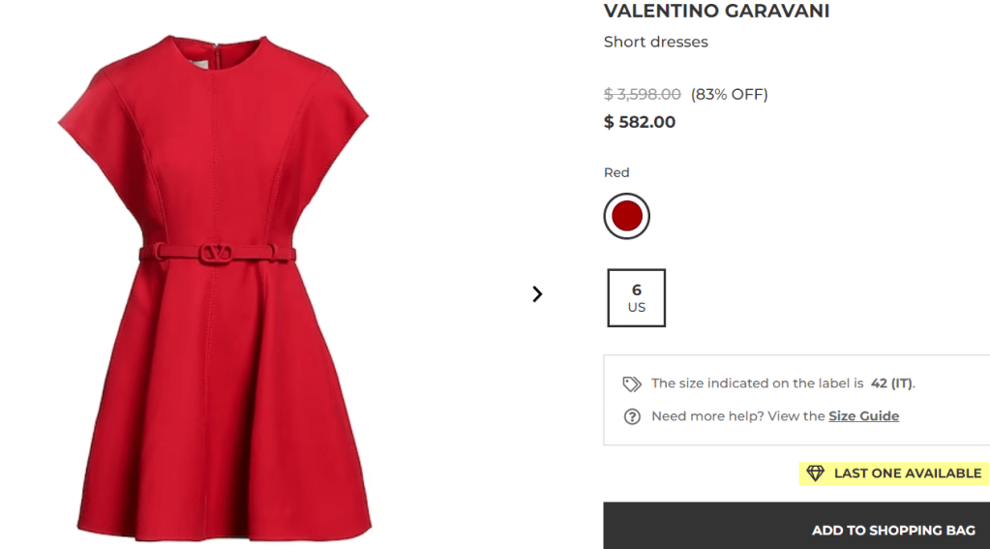Click the Red color name label
990x549 pixels.
(616, 172)
